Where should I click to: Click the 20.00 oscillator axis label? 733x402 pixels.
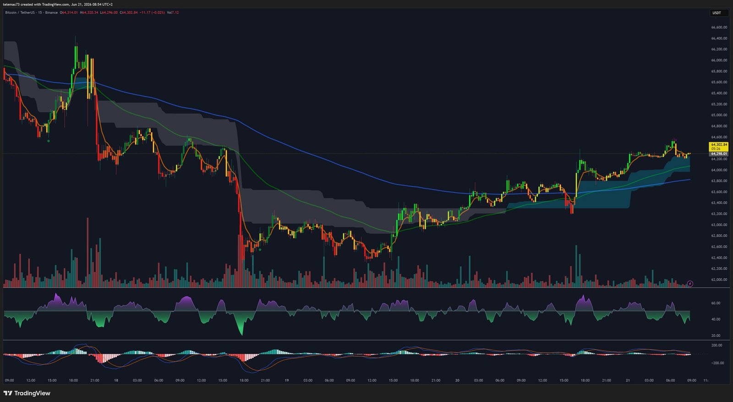click(716, 336)
